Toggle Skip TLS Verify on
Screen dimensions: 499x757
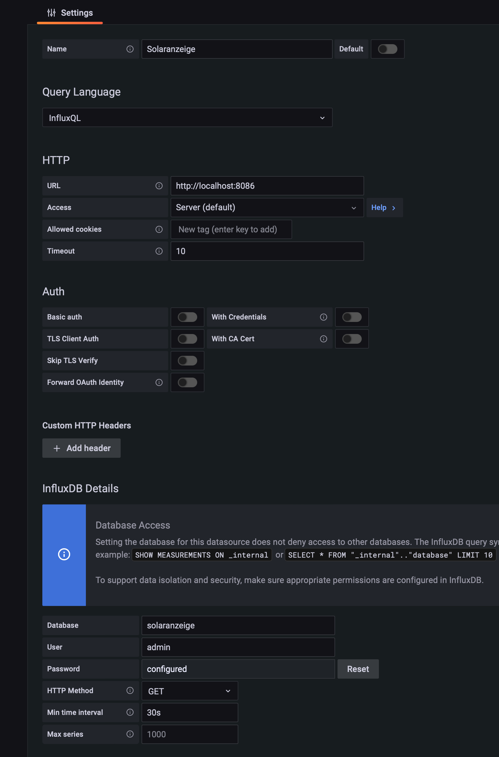(187, 361)
